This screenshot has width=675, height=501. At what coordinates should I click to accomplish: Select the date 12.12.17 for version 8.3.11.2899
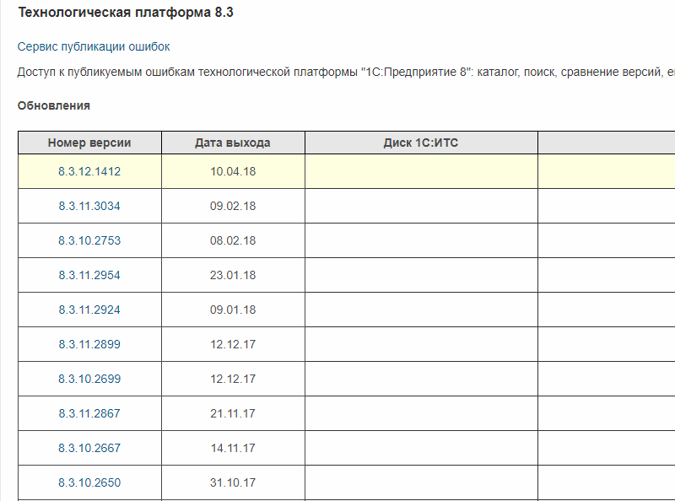233,344
